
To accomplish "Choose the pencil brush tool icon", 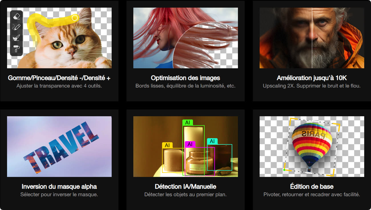I will (17, 27).
